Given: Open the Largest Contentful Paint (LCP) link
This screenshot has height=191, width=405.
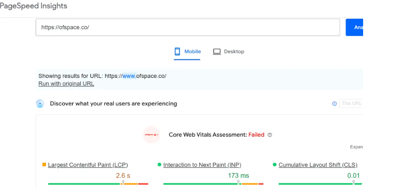Looking at the screenshot, I should click(88, 165).
